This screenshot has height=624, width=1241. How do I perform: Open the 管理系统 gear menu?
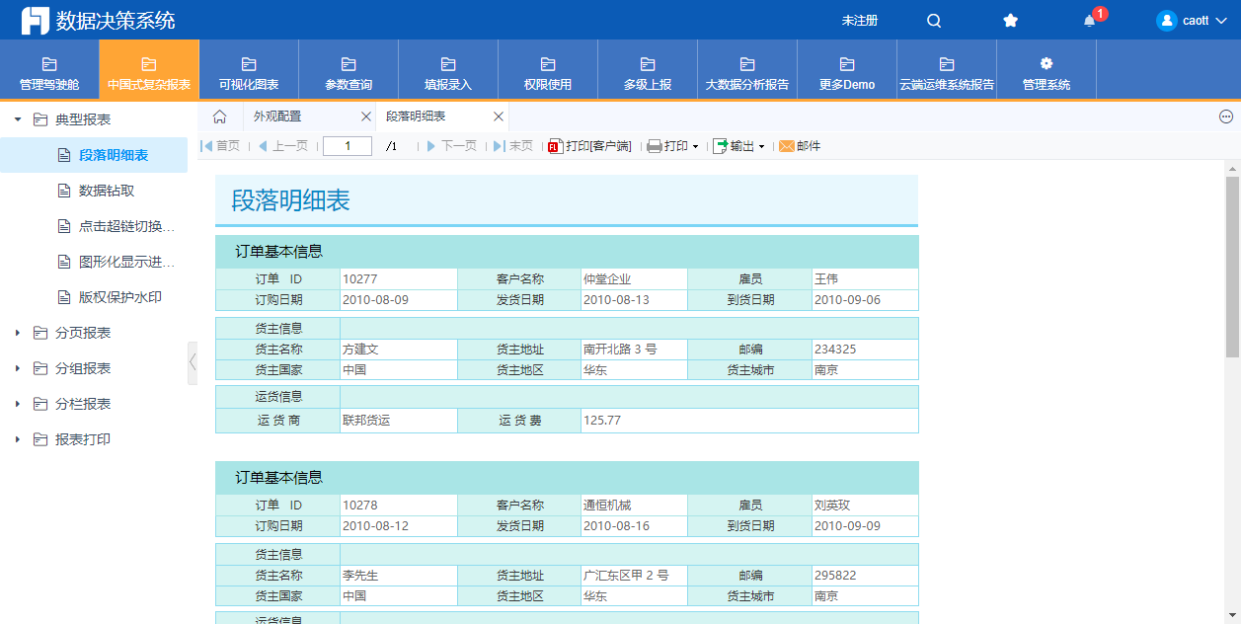click(1046, 71)
